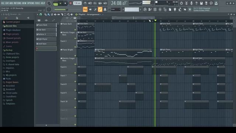Open undo history clock icon

tap(181, 3)
